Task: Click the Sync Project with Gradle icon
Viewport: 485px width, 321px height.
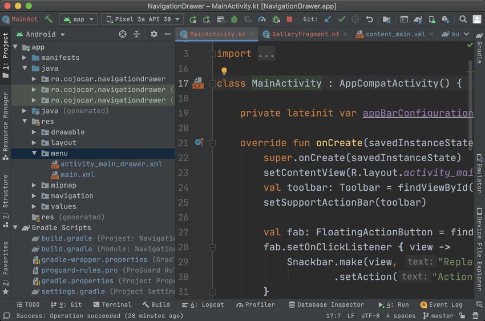Action: click(x=418, y=19)
